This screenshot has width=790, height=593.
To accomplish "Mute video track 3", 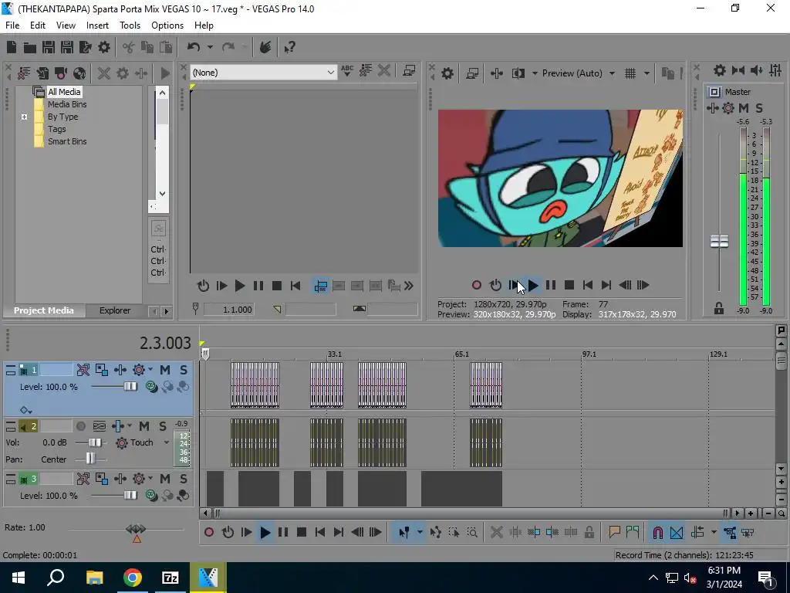I will coord(165,479).
